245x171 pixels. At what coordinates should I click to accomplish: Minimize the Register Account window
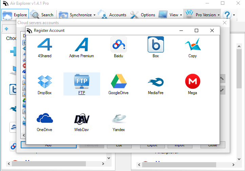click(x=181, y=30)
